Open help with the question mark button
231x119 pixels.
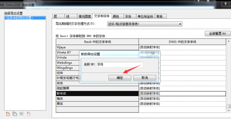point(226,4)
